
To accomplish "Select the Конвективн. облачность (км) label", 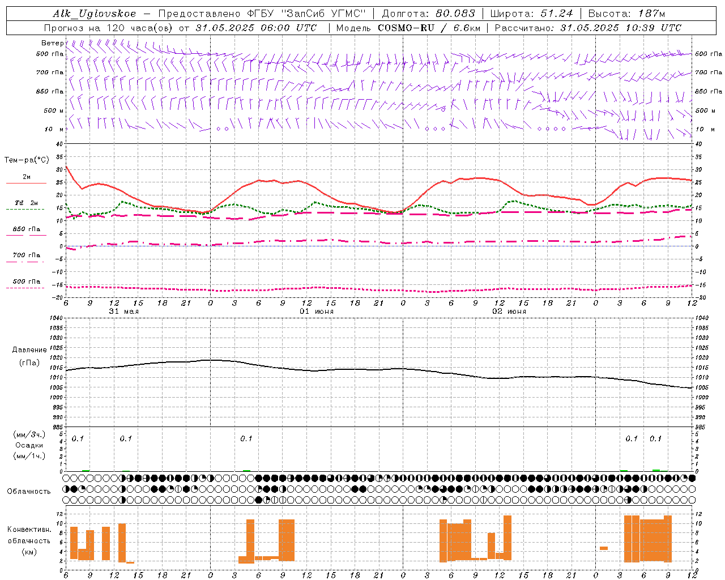I will [29, 540].
